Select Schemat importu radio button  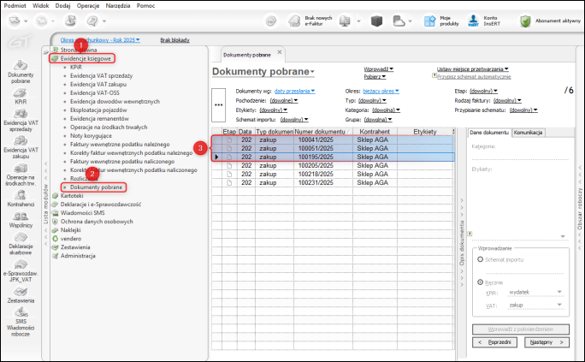[481, 259]
